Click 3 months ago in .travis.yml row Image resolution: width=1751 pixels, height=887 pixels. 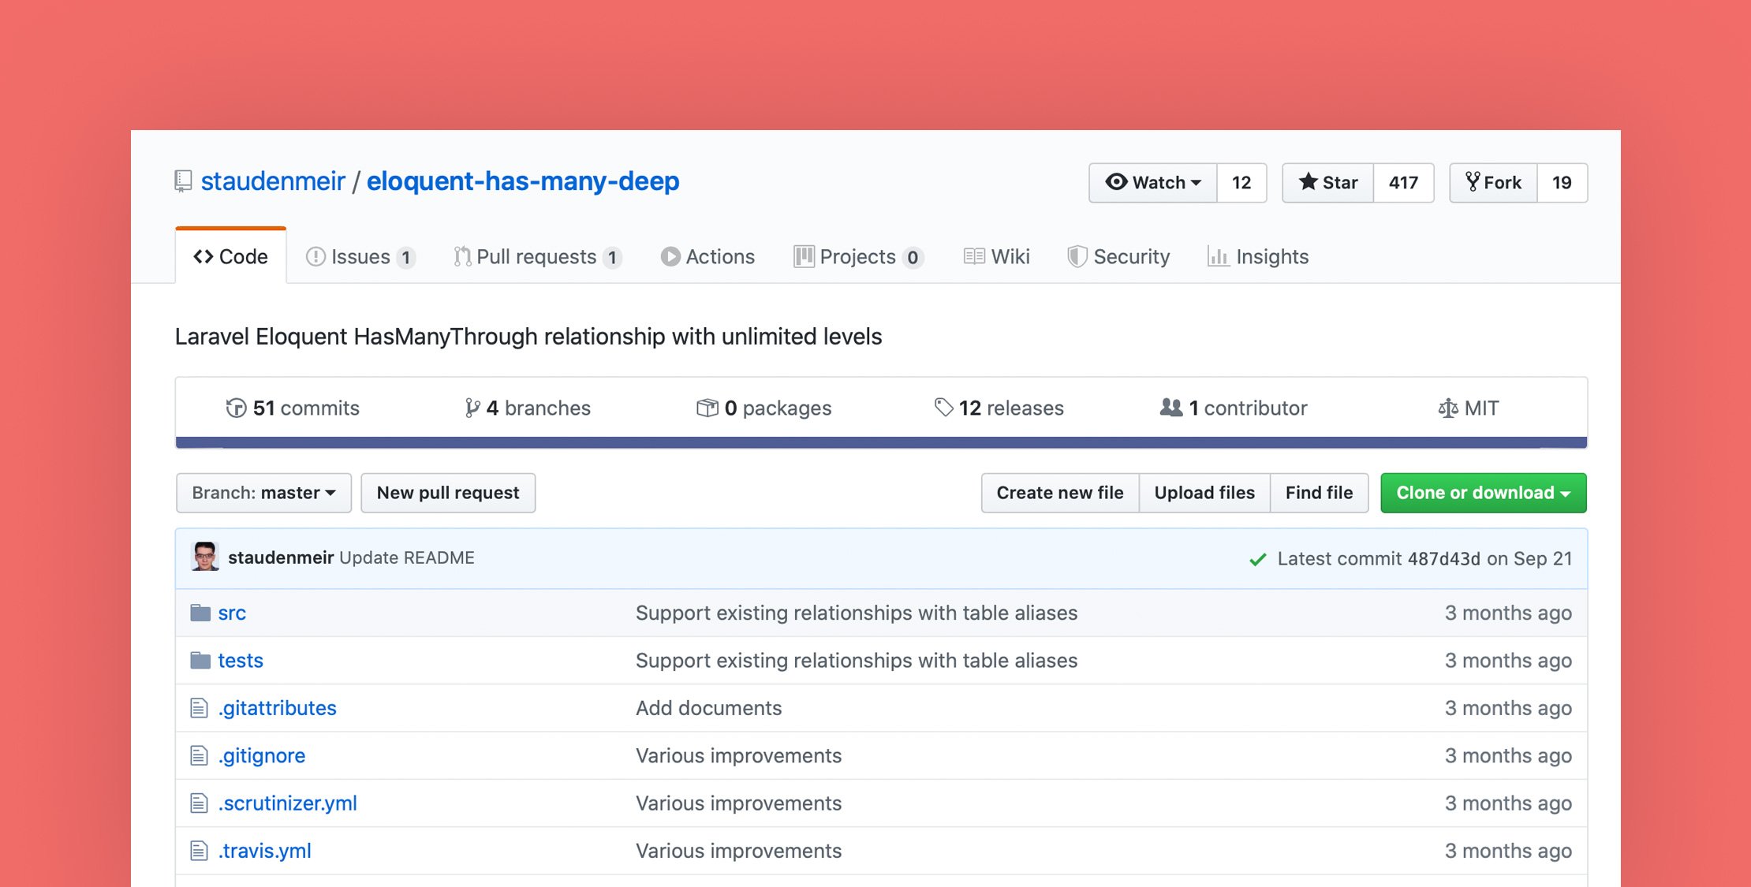[x=1508, y=851]
